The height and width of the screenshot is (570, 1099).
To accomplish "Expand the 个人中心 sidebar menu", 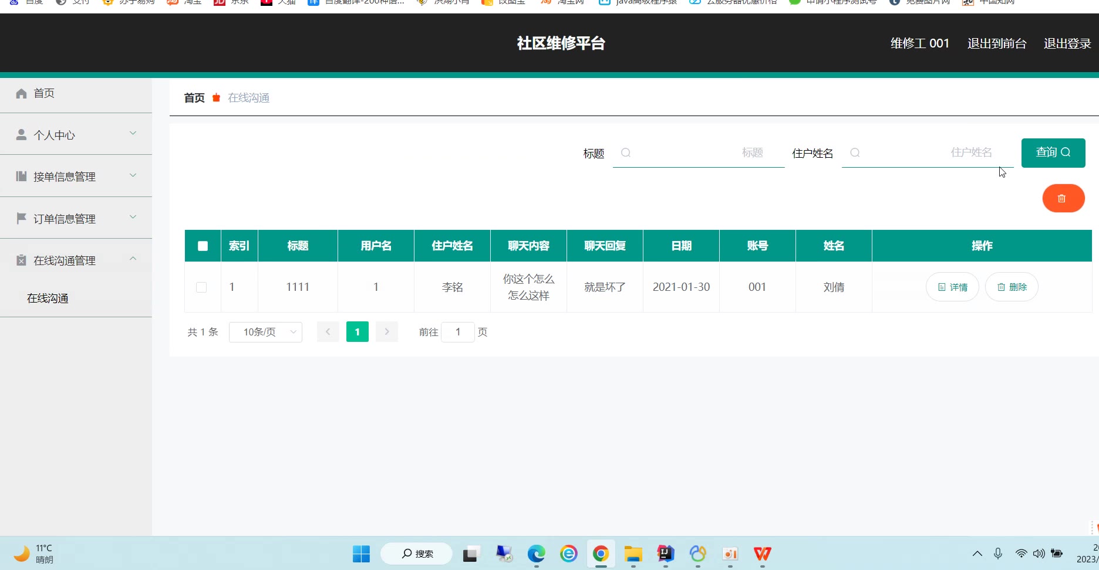I will [76, 135].
